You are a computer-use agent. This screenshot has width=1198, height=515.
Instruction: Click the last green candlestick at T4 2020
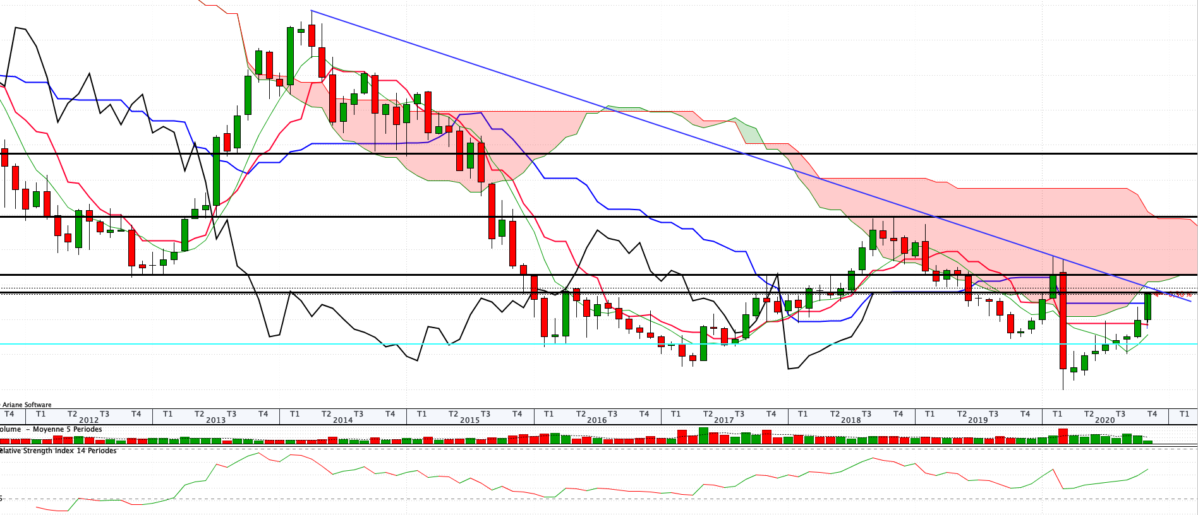coord(1148,305)
